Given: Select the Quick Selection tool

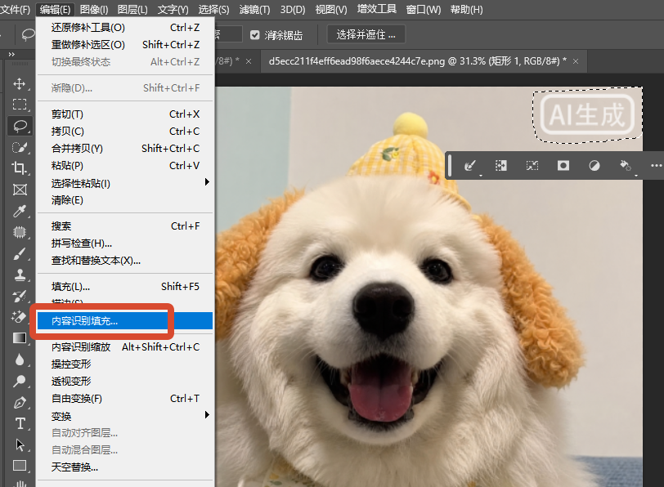Looking at the screenshot, I should [20, 147].
